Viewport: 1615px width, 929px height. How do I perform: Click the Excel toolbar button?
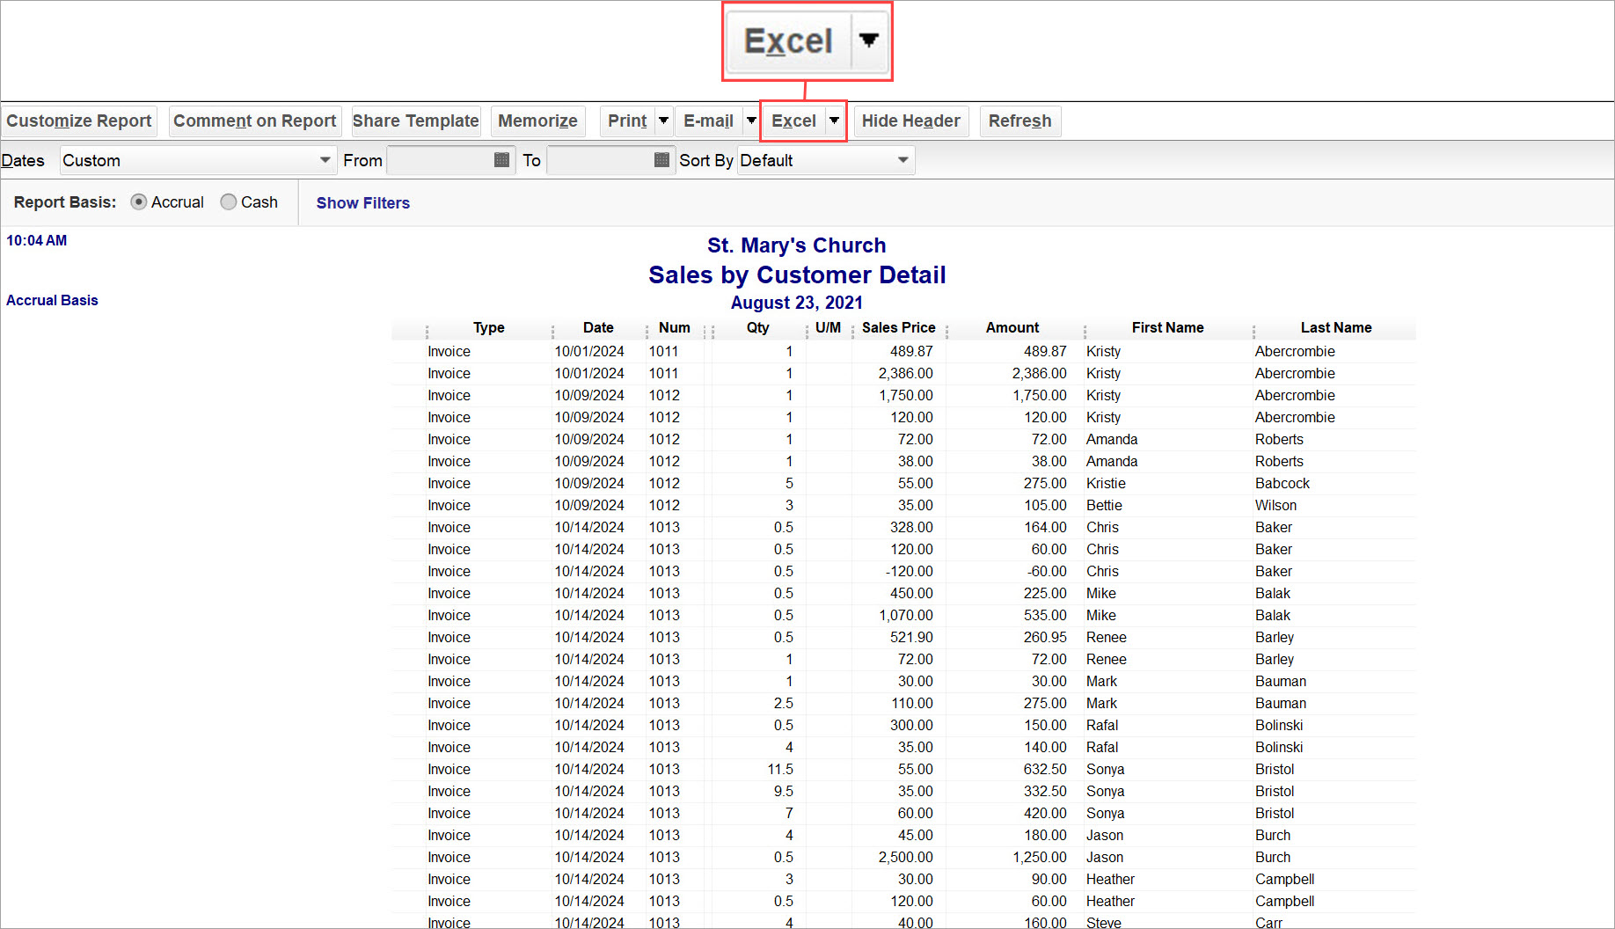793,121
